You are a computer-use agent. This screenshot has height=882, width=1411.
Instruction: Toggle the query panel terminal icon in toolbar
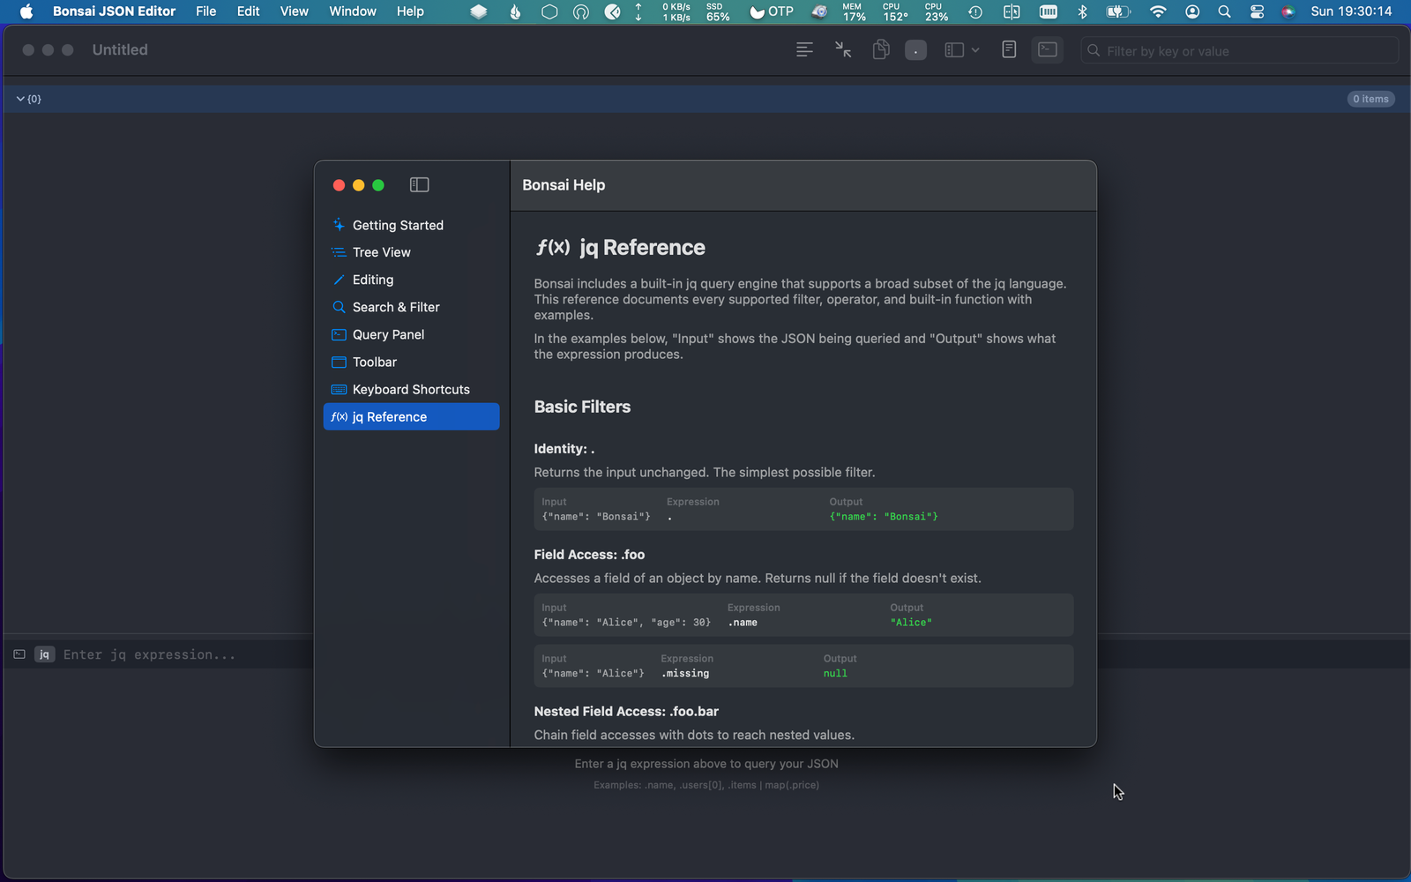(x=1048, y=50)
